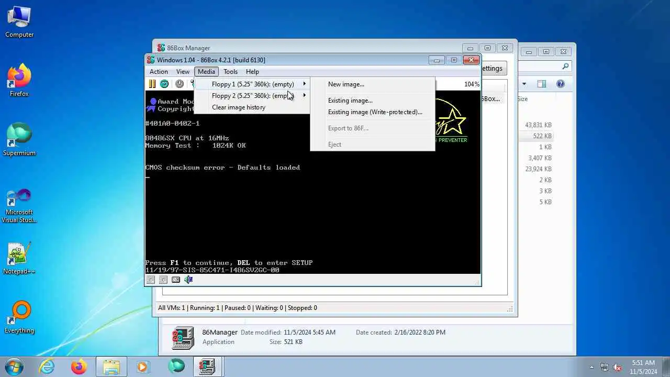Image resolution: width=670 pixels, height=377 pixels.
Task: Close the open Media menu
Action: tap(206, 72)
